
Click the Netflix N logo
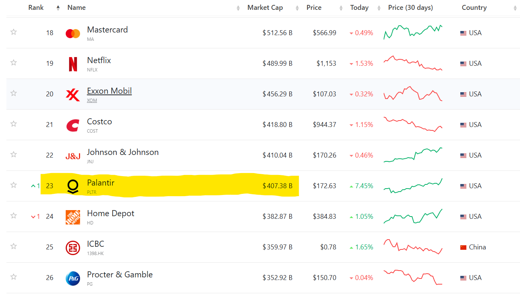pos(73,64)
